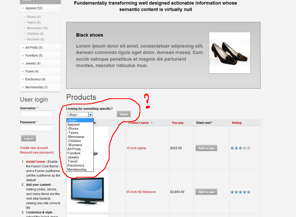Click the HD television product thumbnail
The height and width of the screenshot is (217, 296).
(87, 191)
